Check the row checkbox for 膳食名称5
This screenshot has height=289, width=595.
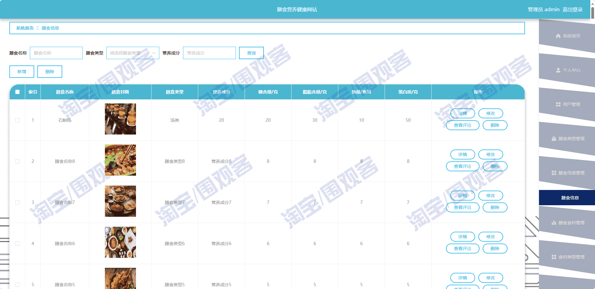pyautogui.click(x=17, y=285)
